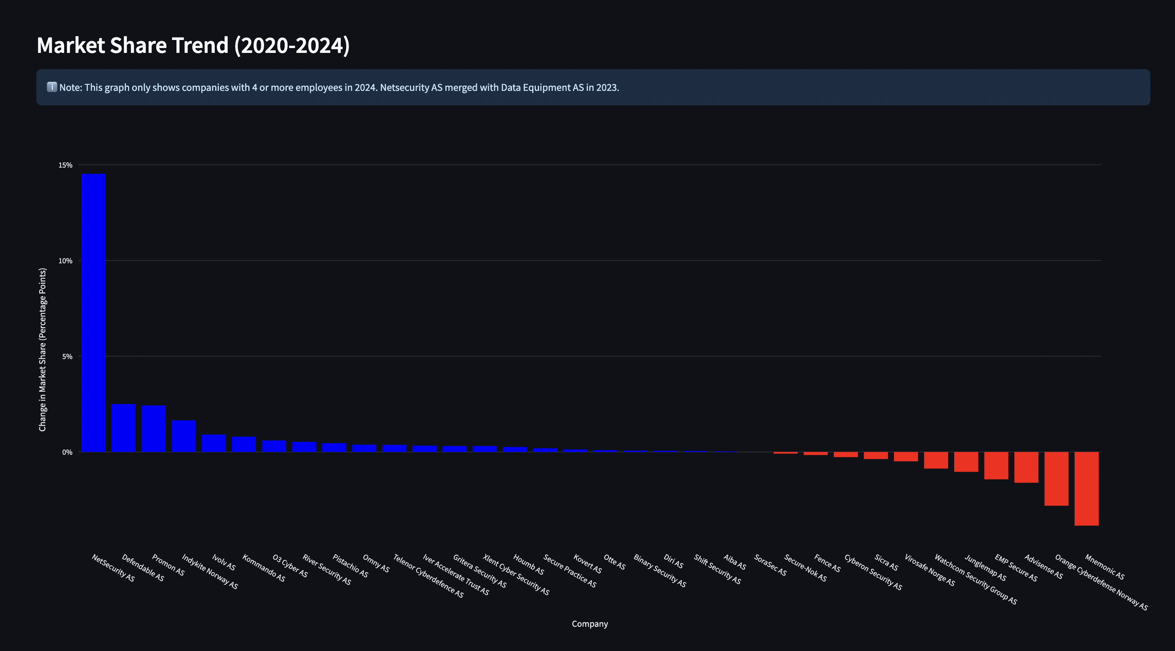Click the Kovert AS axis label

587,563
